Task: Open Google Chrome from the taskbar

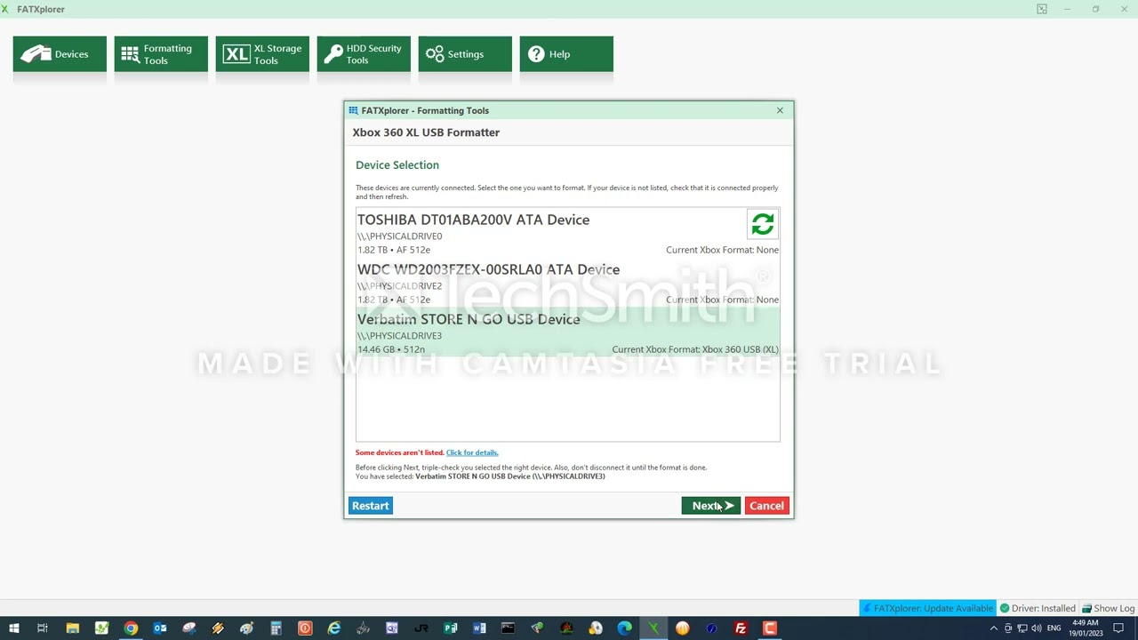Action: coord(131,628)
